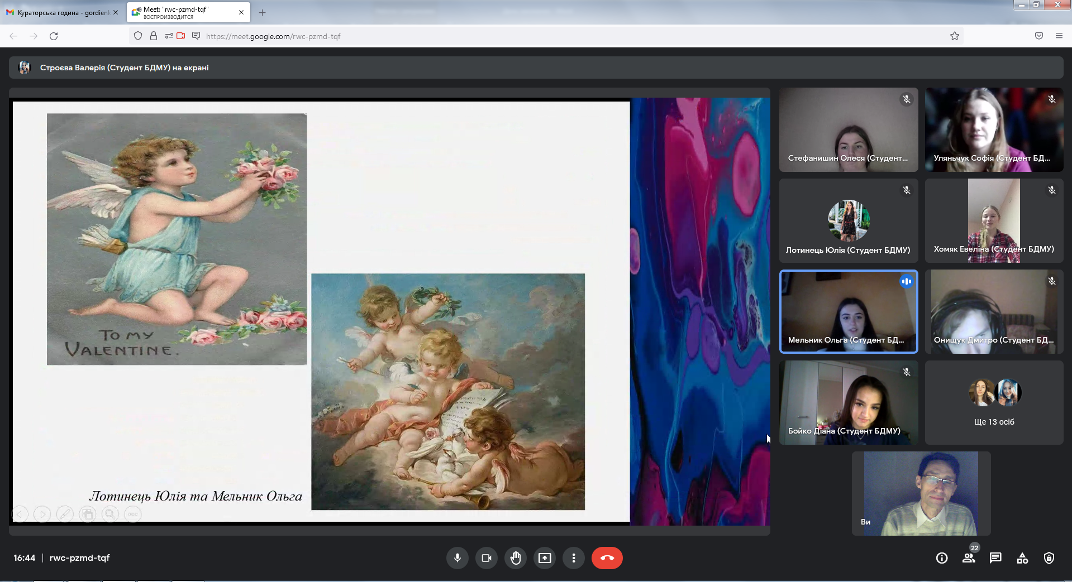The height and width of the screenshot is (582, 1072).
Task: Go forward with browser forward arrow
Action: [x=34, y=36]
